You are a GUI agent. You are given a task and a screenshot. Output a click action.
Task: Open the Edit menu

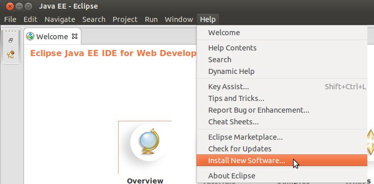(30, 19)
